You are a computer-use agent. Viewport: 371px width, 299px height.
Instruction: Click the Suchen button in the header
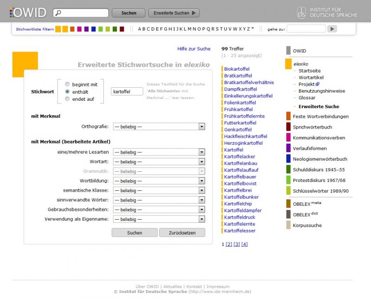pyautogui.click(x=129, y=13)
